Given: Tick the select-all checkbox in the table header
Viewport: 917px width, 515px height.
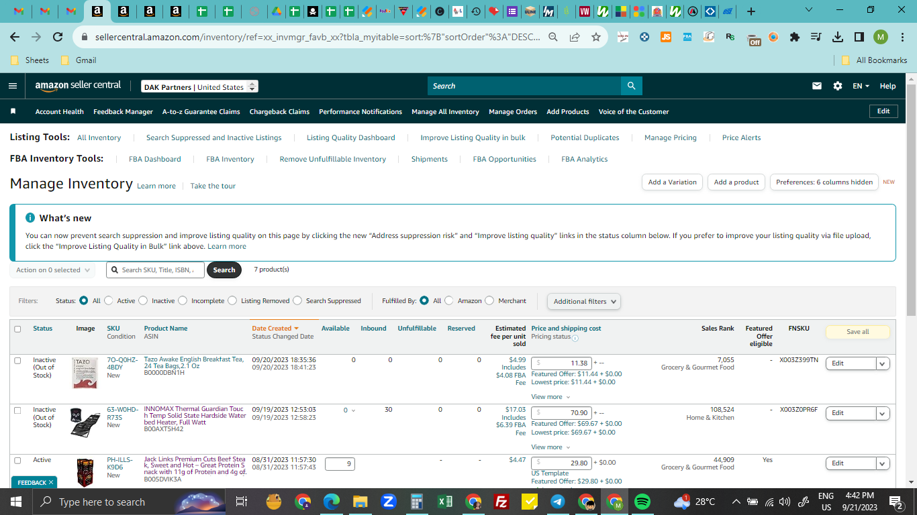Looking at the screenshot, I should [x=17, y=329].
